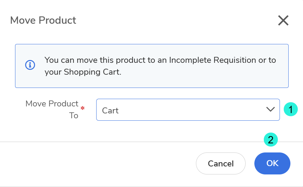Viewport: 303px width, 187px height.
Task: Click the blue info circle icon
Action: point(30,65)
